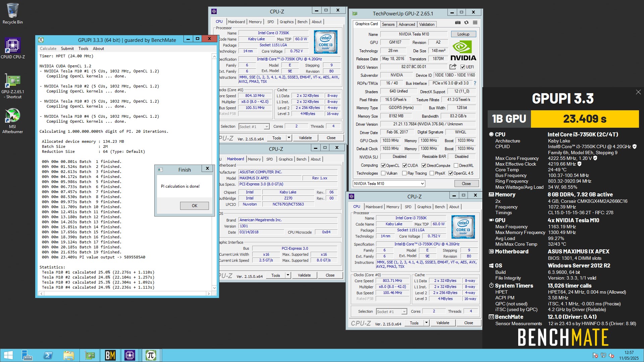
Task: Open the GPU-Z.2.65.1 shortcut desktop icon
Action: click(13, 86)
